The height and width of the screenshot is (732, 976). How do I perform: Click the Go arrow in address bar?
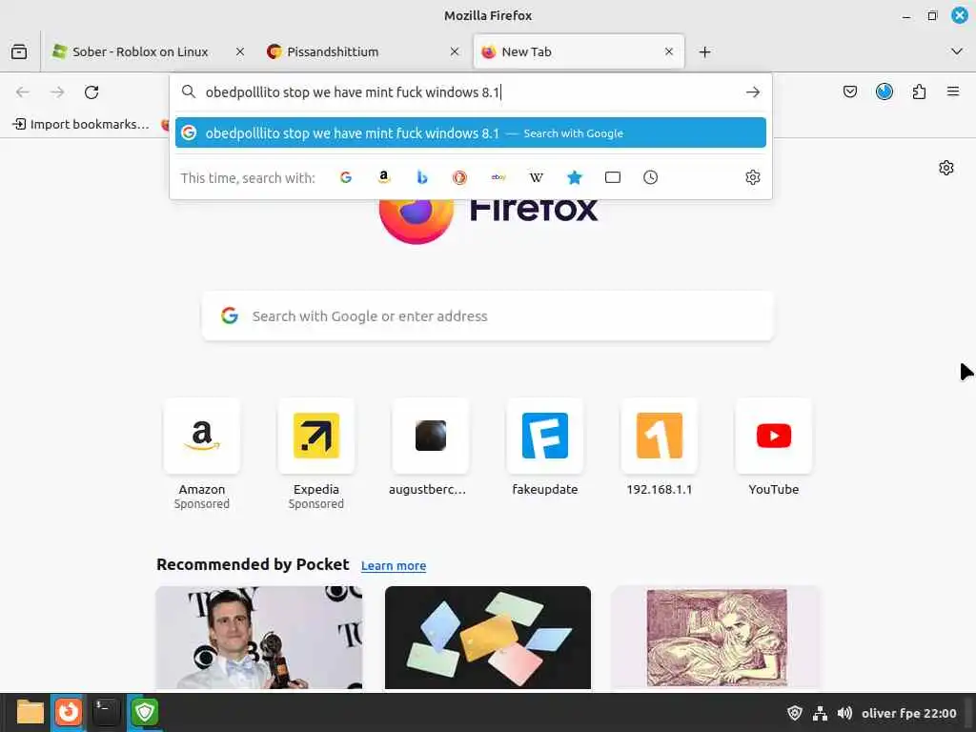pyautogui.click(x=753, y=92)
